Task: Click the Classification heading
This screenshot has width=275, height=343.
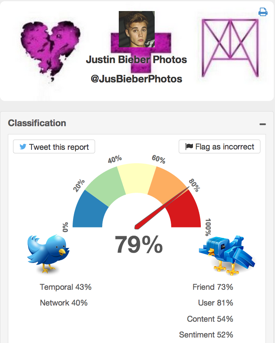Action: 37,123
